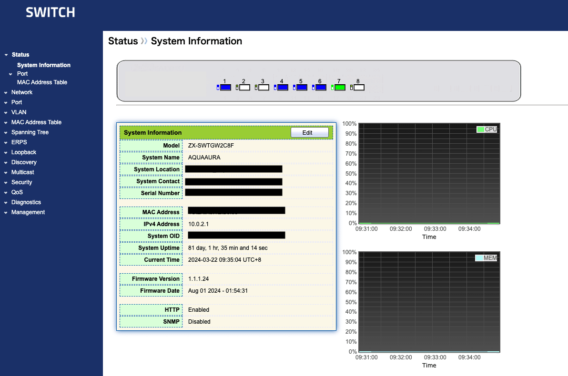Open the Multicast menu
The image size is (568, 376).
coord(22,172)
